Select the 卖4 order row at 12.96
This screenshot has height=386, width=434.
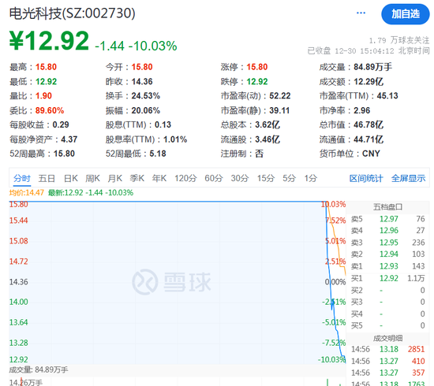[x=387, y=231]
